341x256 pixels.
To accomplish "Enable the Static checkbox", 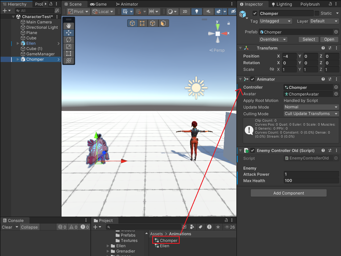I will (317, 13).
